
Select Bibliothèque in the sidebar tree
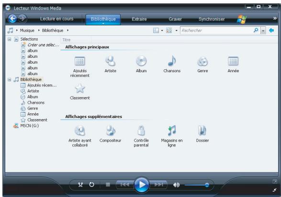[x=31, y=79]
